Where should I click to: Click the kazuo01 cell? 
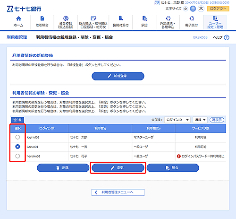pyautogui.click(x=47, y=147)
